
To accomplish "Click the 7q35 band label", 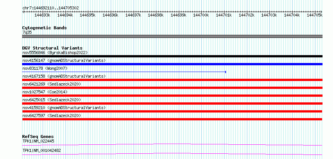I will pos(27,32).
